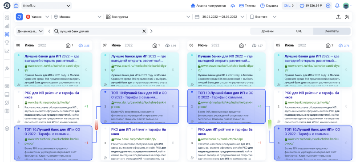
Task: Click the cloud sync icon in the header
Action: point(233,6)
